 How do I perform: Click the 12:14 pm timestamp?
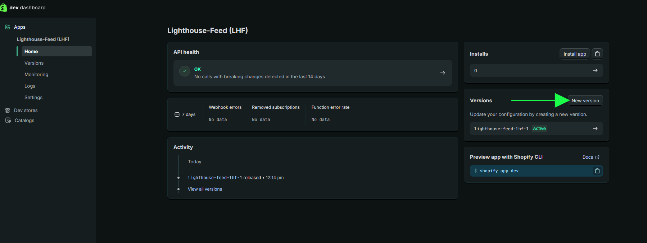[x=275, y=178]
